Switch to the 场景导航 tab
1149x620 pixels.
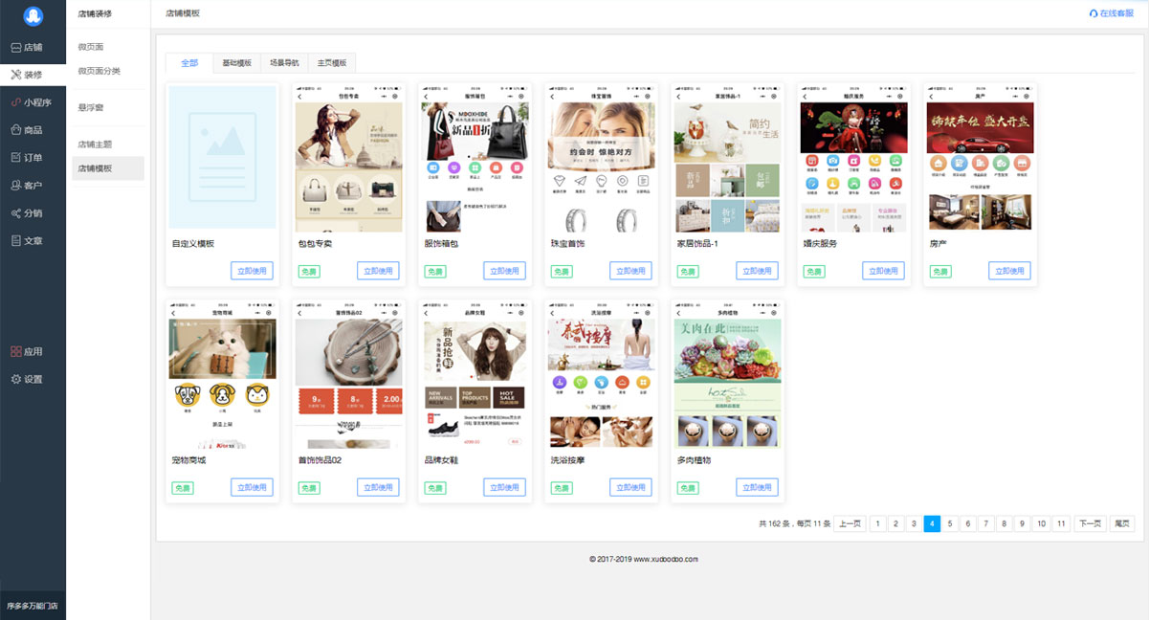point(284,62)
